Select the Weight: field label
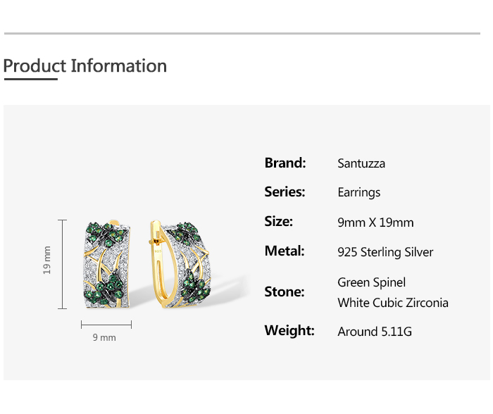The height and width of the screenshot is (414, 493). tap(289, 331)
